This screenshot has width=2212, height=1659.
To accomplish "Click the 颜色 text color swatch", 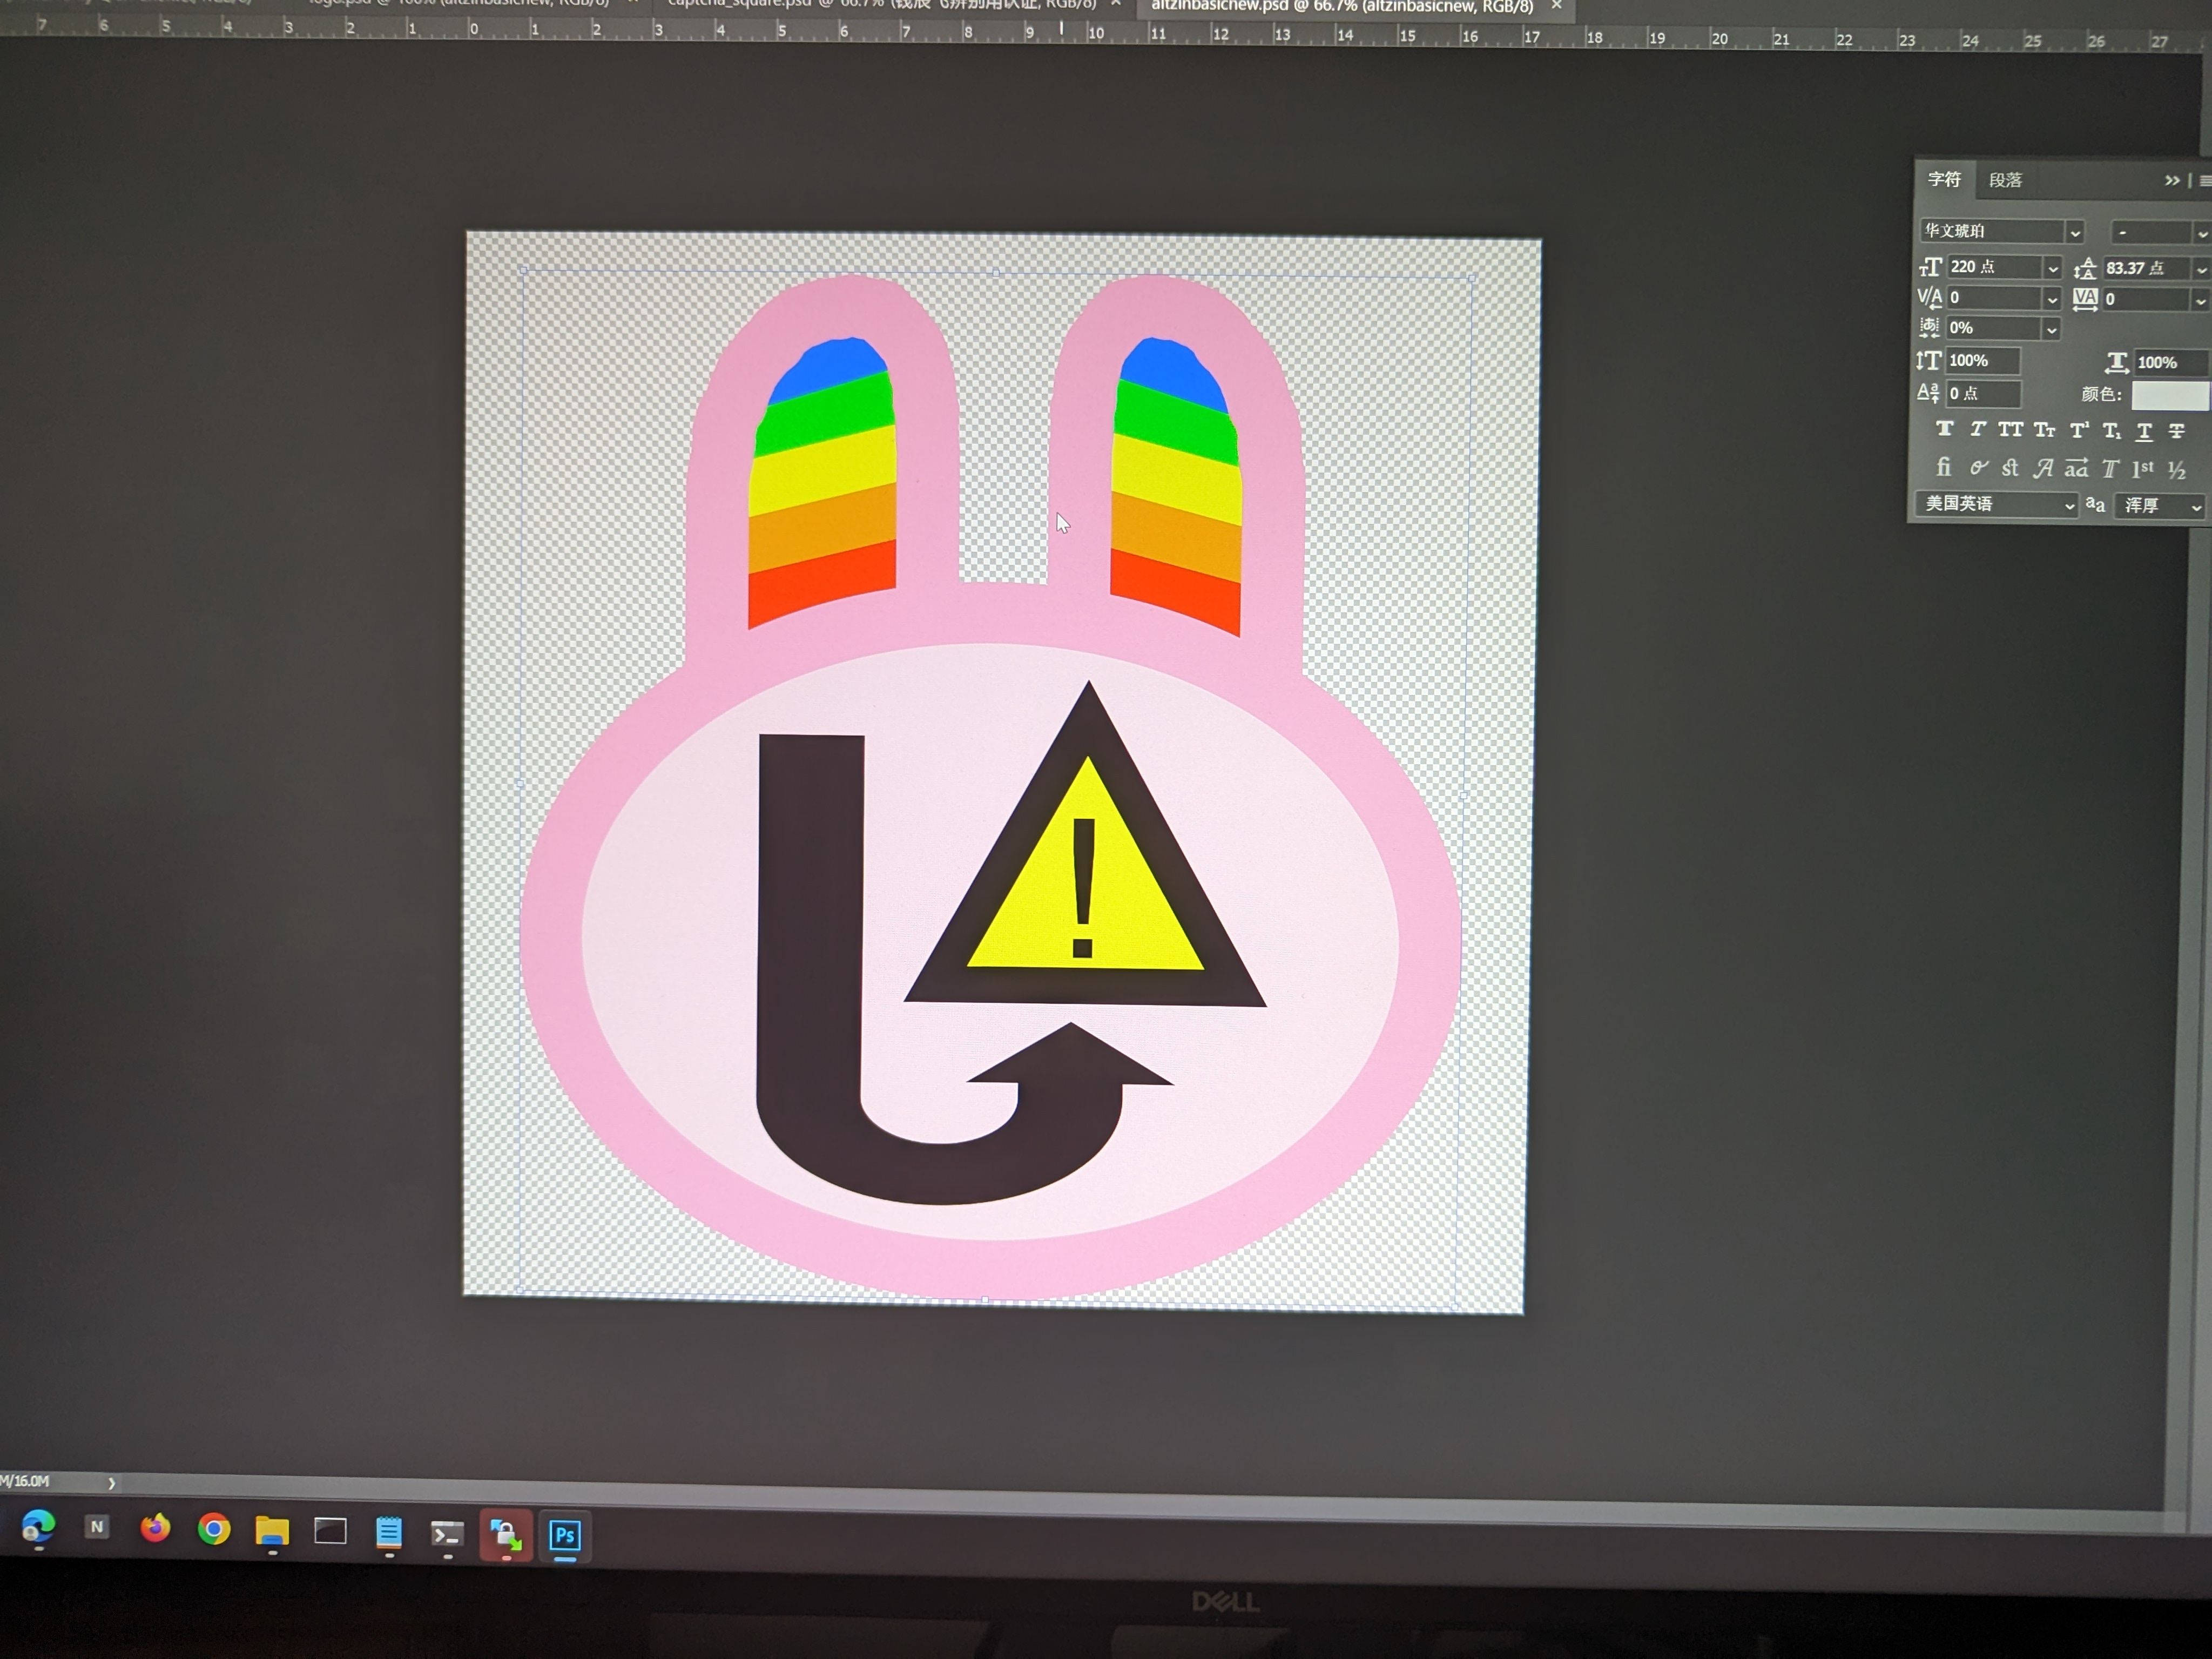I will 2169,396.
